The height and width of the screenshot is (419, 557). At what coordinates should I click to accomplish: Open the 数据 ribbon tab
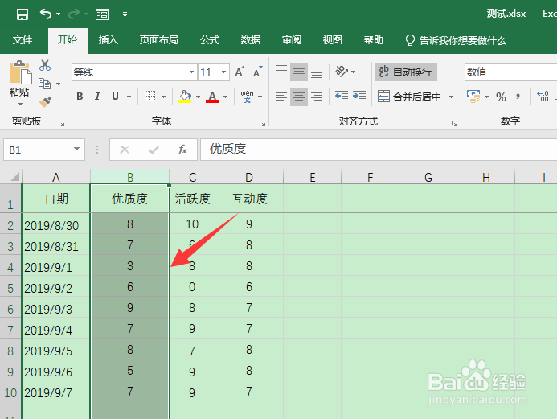251,39
